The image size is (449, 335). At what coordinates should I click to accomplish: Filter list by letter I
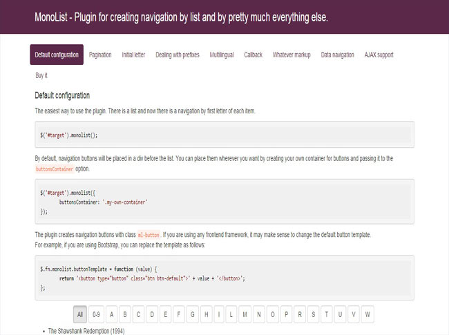219,314
